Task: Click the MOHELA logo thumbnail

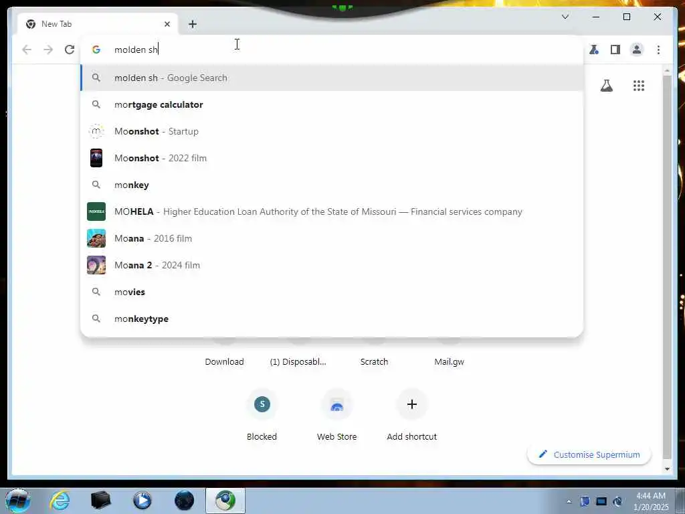Action: point(96,211)
